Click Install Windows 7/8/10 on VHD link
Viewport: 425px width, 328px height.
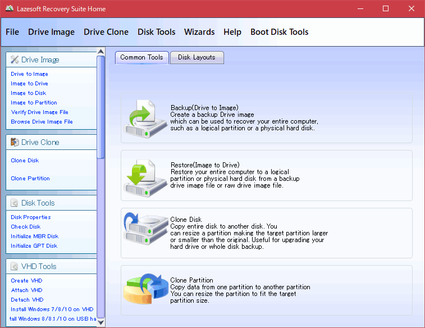52,309
